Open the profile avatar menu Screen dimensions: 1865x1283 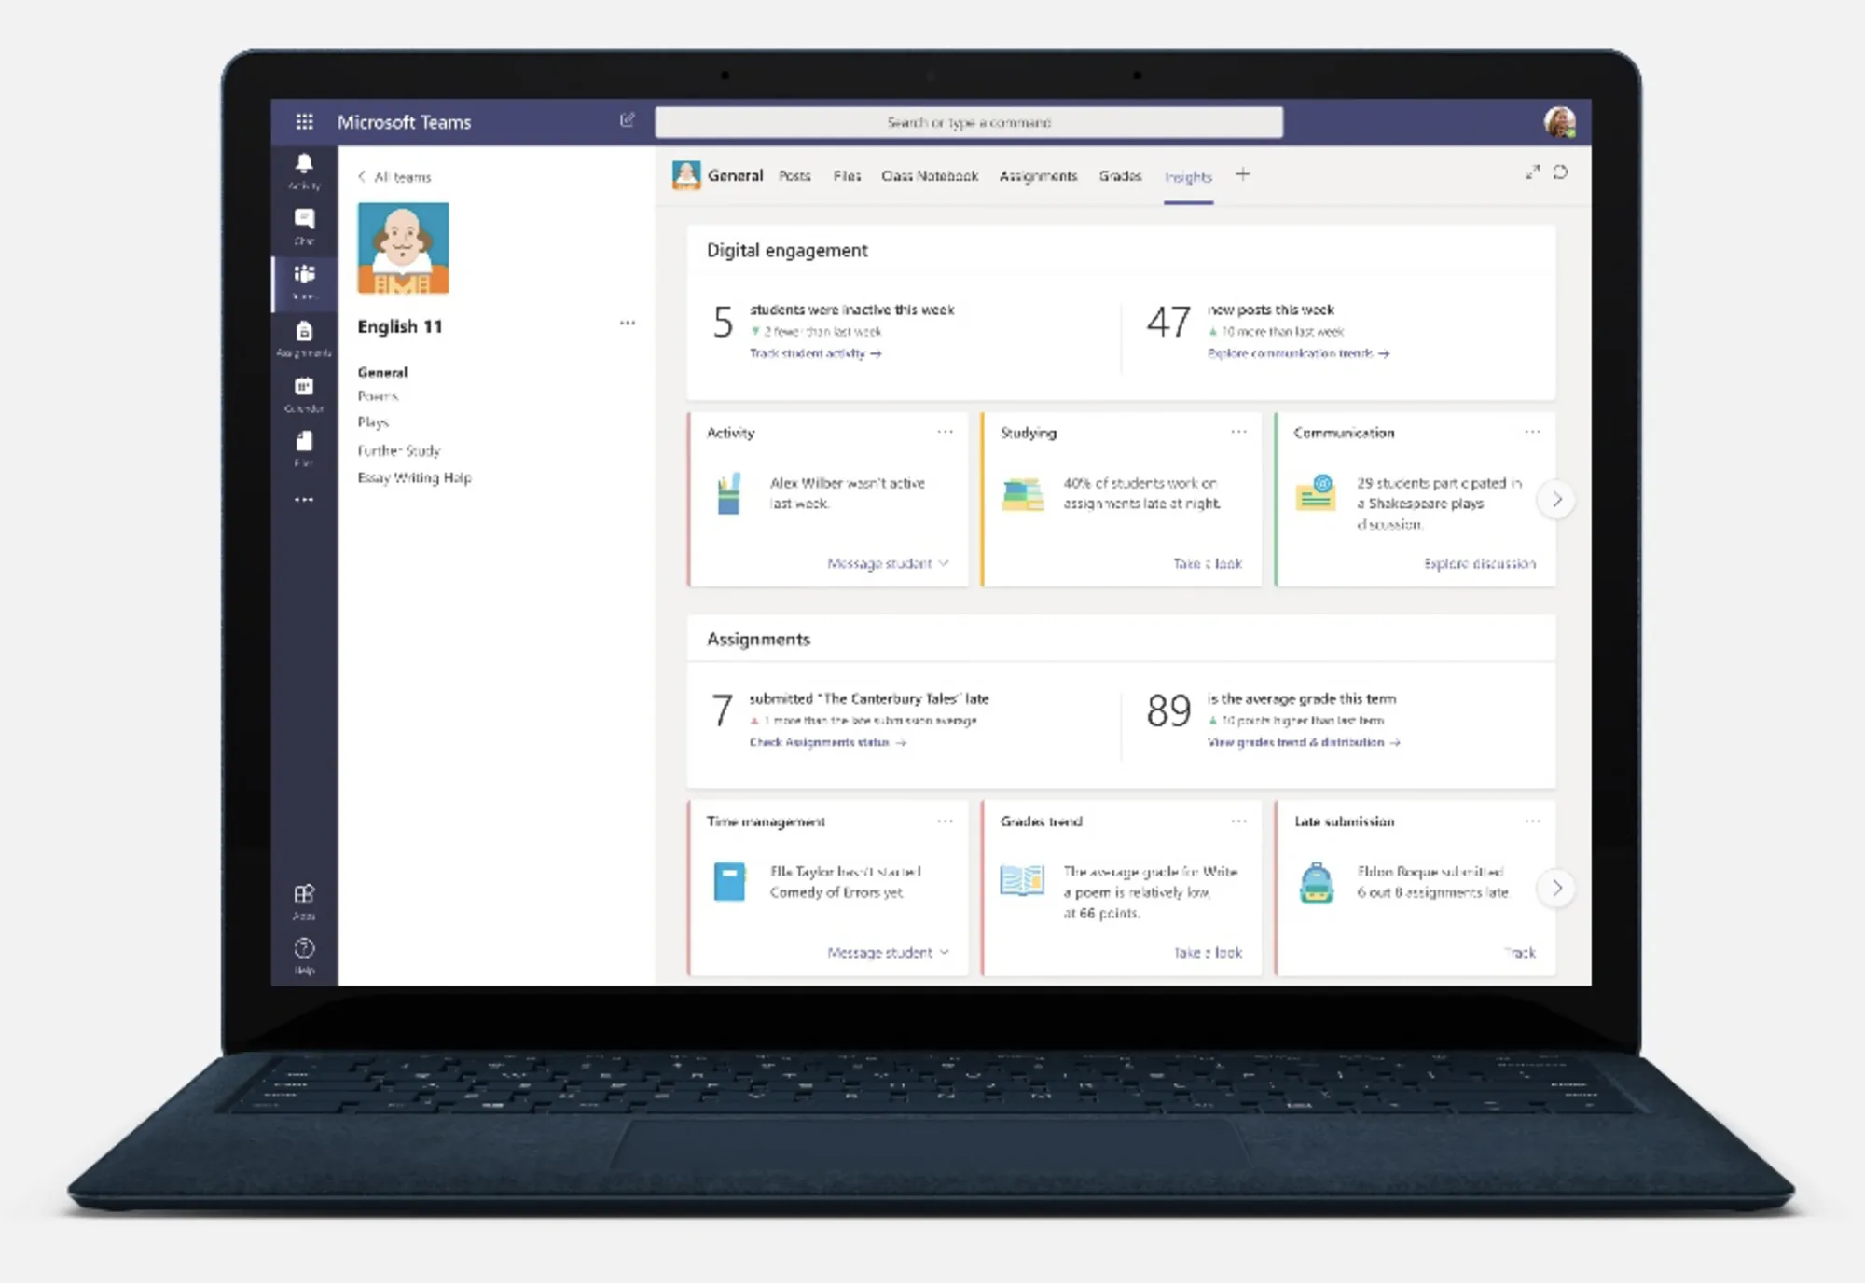(x=1559, y=122)
